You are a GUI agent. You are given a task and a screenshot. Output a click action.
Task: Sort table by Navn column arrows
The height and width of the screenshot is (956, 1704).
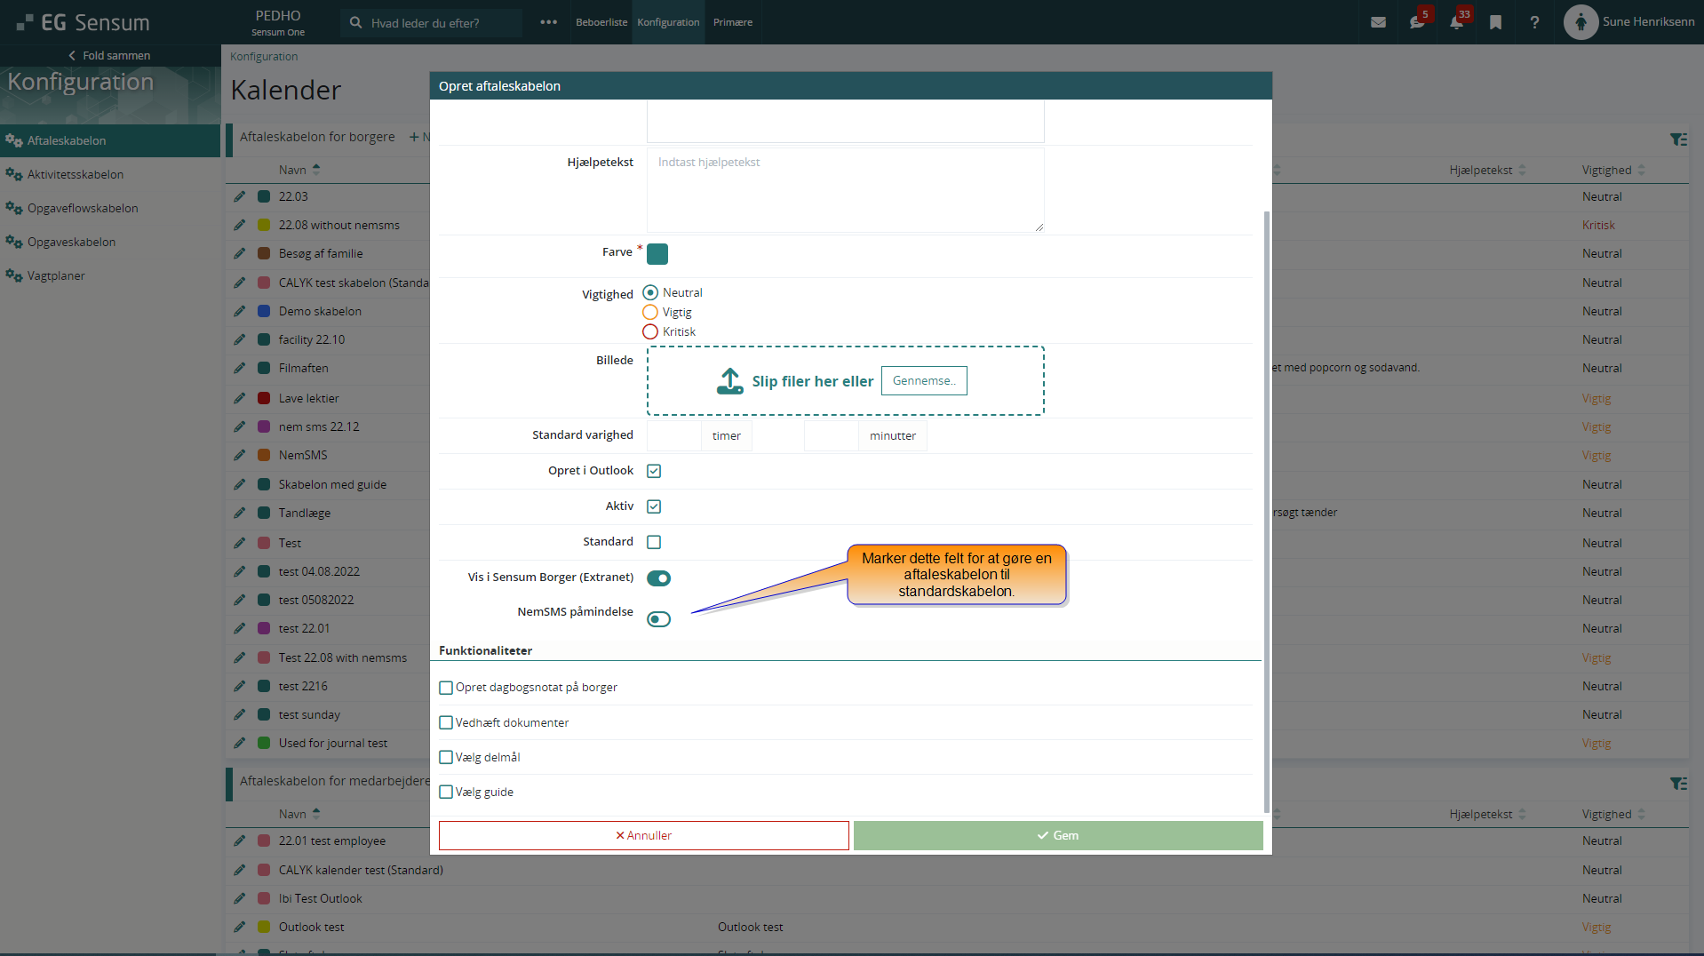(316, 170)
